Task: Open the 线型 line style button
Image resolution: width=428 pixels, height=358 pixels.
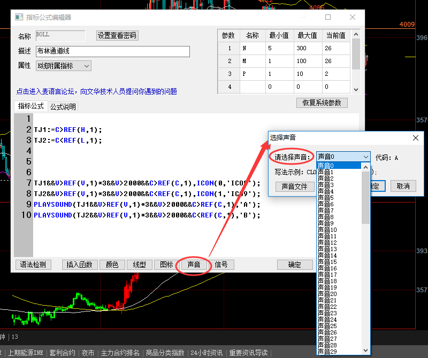Action: point(139,264)
